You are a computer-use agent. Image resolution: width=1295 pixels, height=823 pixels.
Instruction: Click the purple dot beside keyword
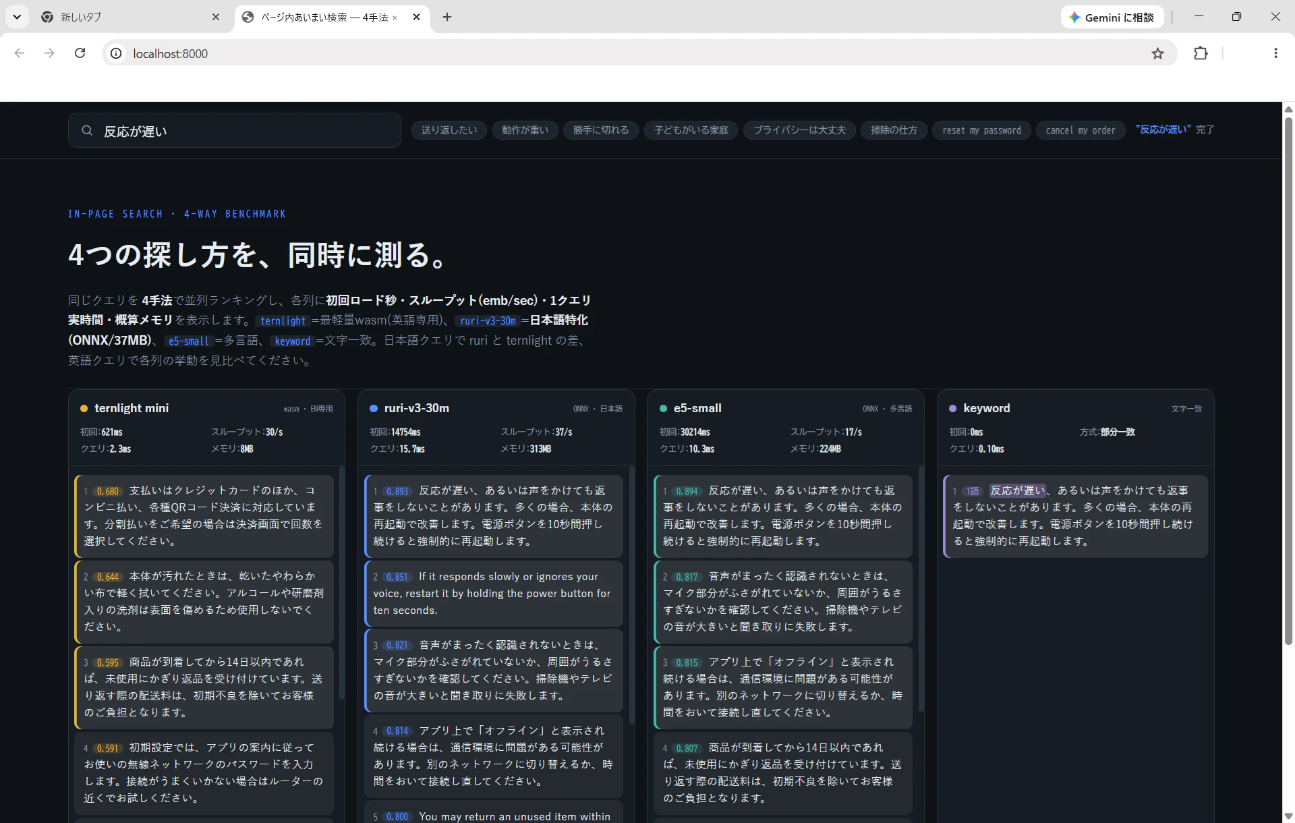click(953, 409)
